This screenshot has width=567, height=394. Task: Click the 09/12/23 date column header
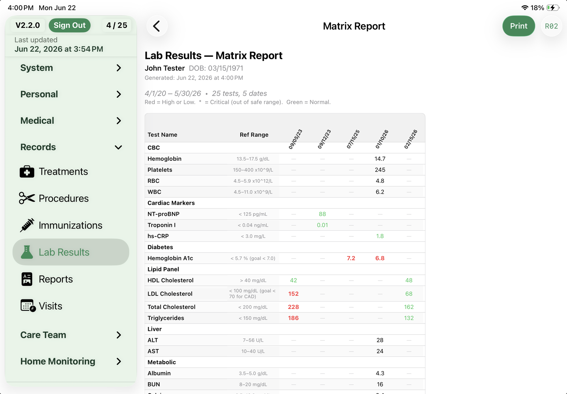click(x=324, y=139)
